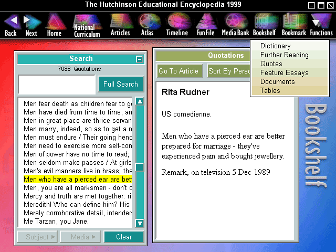
Task: Open the disabled Subject submenu button
Action: pos(37,237)
